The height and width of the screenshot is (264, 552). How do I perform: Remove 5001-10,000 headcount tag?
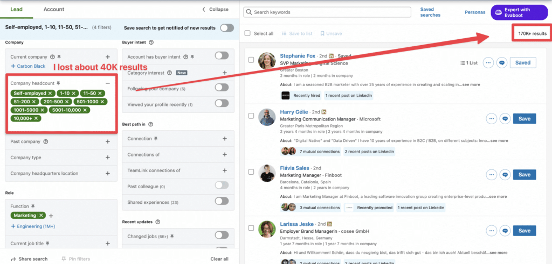click(x=85, y=110)
